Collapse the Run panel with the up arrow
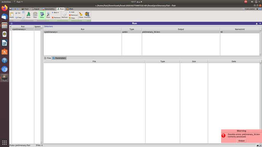Image resolution: width=262 pixels, height=147 pixels. click(x=257, y=23)
